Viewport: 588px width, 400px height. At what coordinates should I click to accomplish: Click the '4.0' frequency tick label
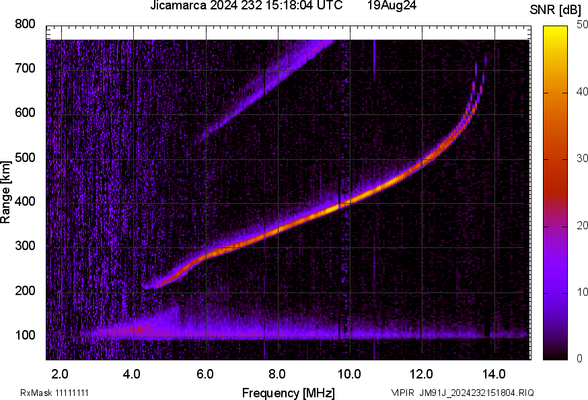[x=132, y=374]
